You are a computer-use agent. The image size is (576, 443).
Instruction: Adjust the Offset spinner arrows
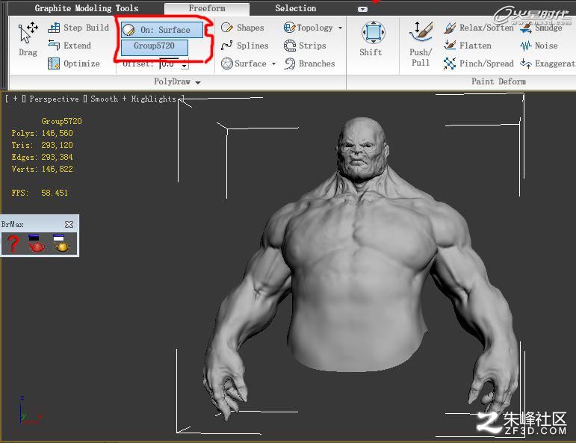point(185,64)
